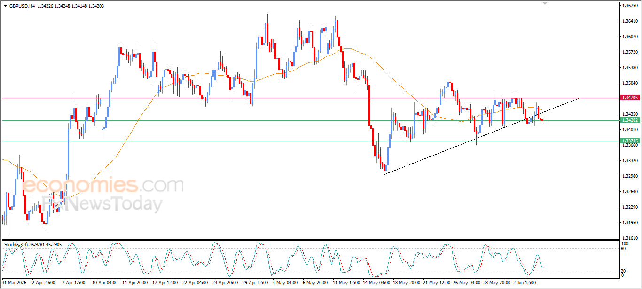This screenshot has height=289, width=642.
Task: Click the 14 Apr 20:00 time label
Action: 135,283
